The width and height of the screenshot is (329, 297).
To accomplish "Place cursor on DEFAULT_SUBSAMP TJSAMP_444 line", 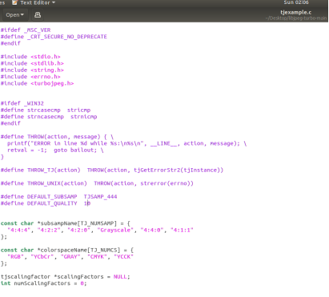I will [58, 197].
